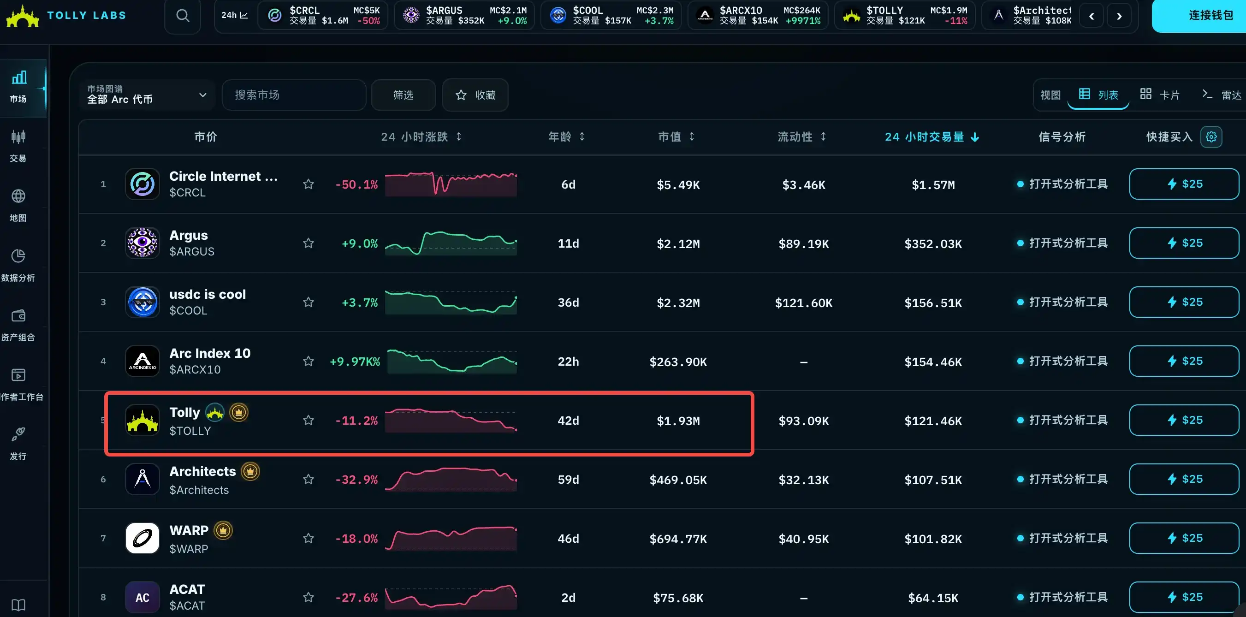The height and width of the screenshot is (617, 1246).
Task: Switch to 列表 list view
Action: tap(1098, 94)
